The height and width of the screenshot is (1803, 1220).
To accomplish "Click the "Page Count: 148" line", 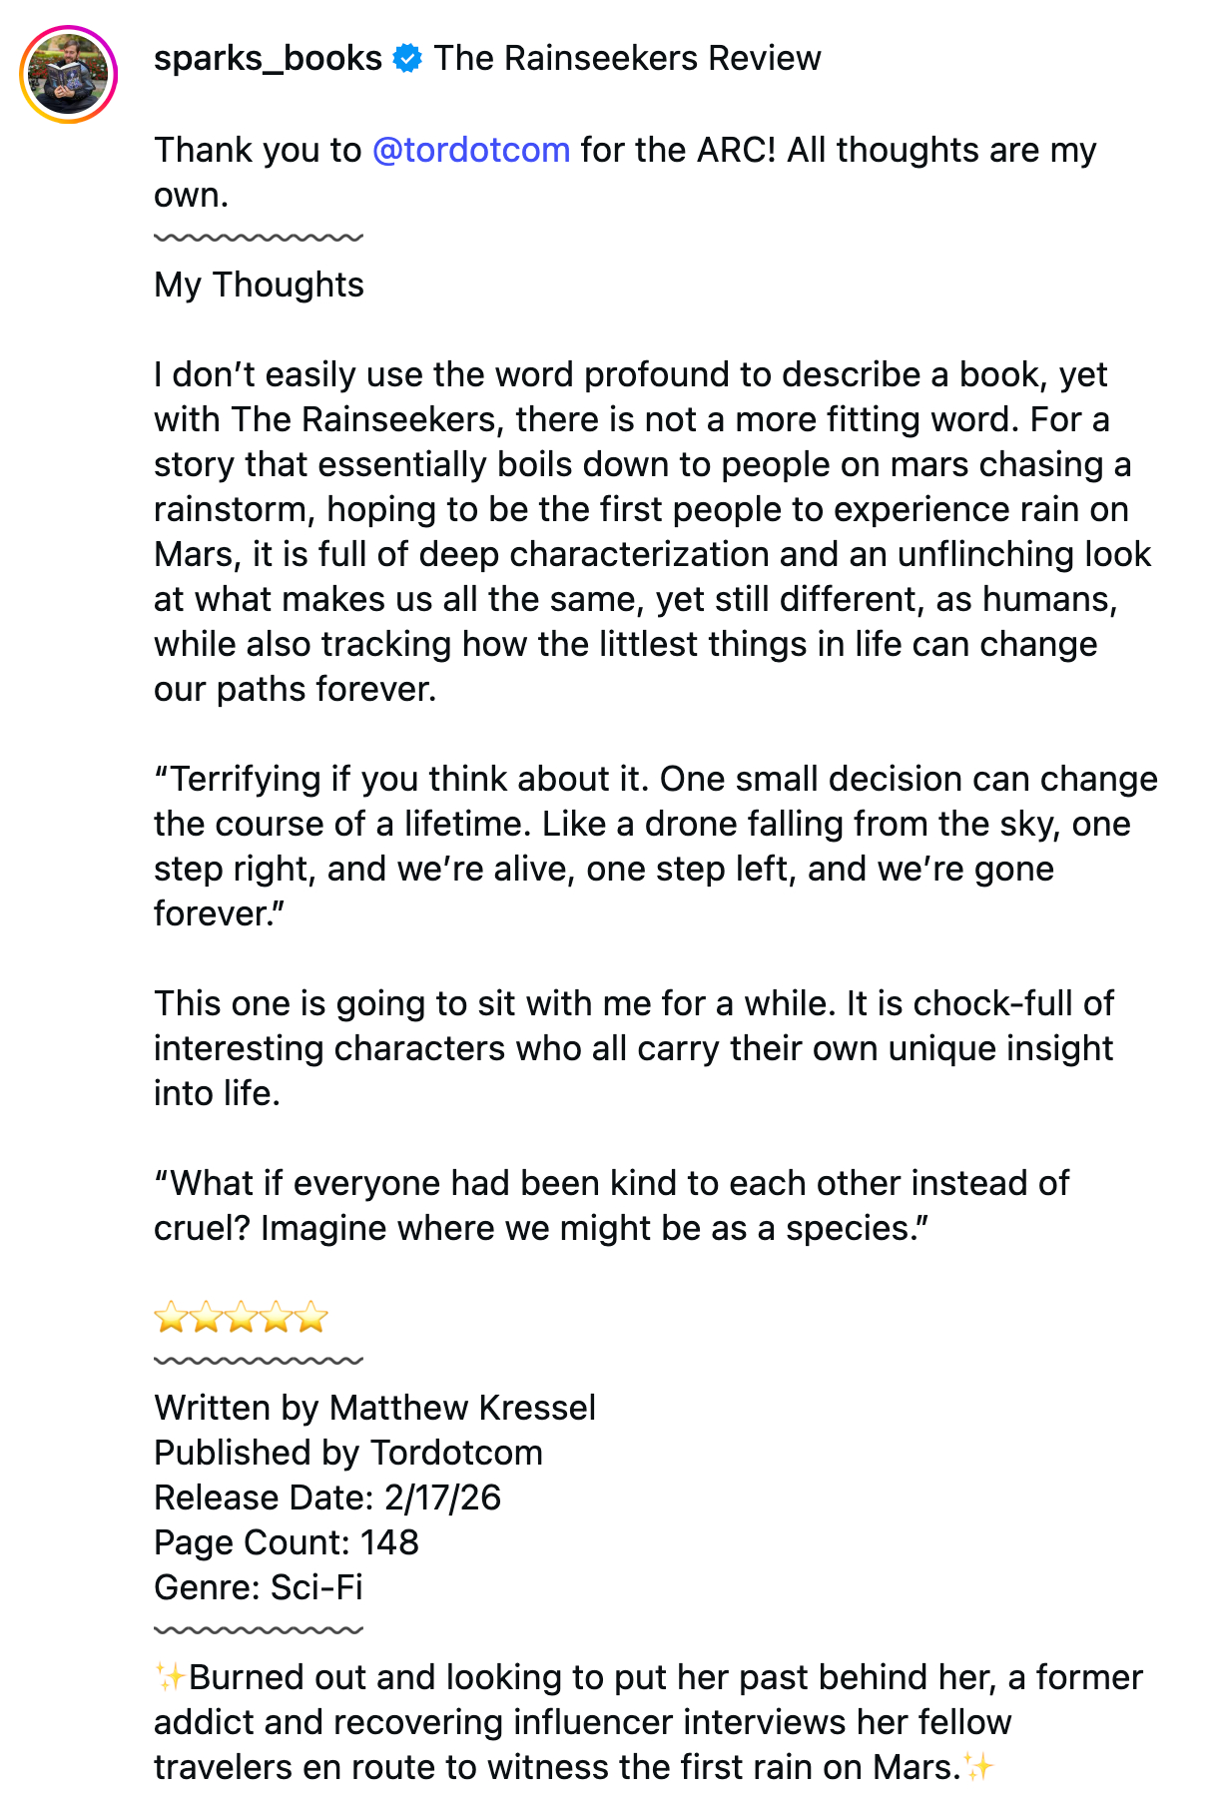I will [x=287, y=1542].
